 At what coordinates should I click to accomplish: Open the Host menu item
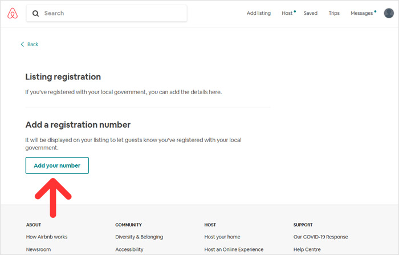(x=287, y=13)
